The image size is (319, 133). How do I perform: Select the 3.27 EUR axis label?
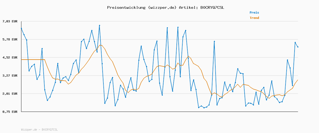pos(10,76)
